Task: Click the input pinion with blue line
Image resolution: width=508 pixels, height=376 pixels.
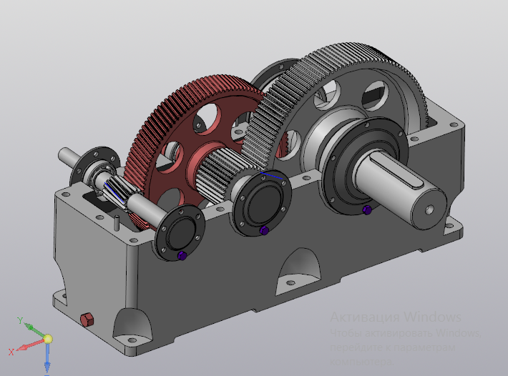Action: (118, 192)
